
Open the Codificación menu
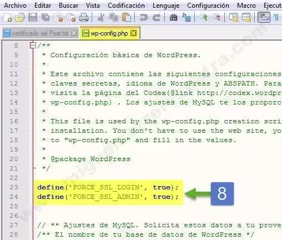coord(126,6)
